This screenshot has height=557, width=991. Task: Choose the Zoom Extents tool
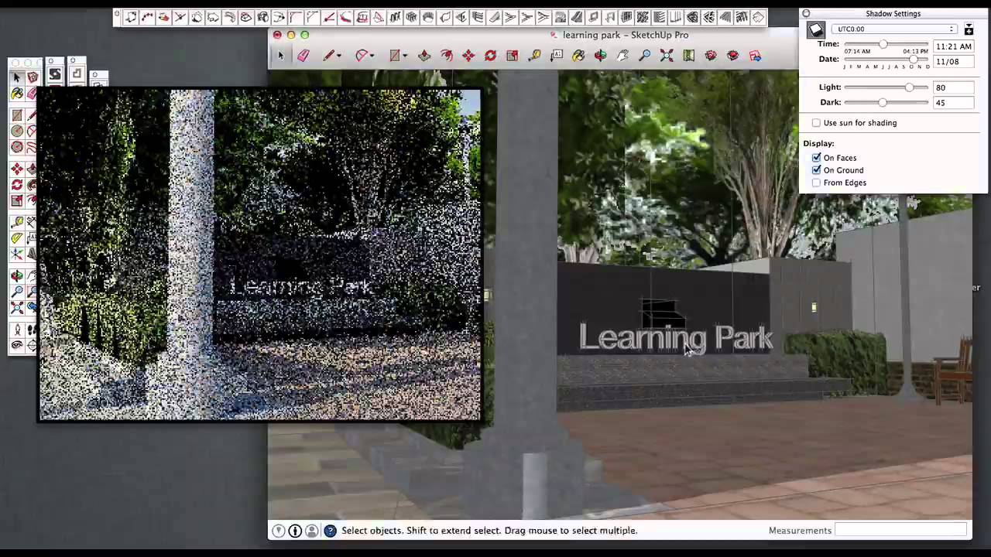(667, 55)
